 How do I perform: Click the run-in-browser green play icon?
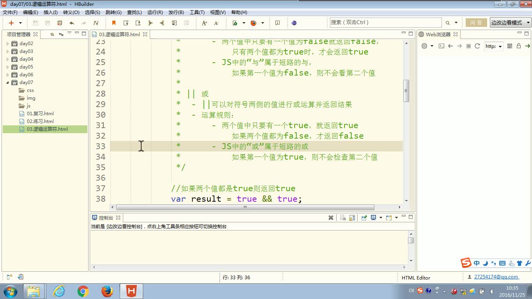pyautogui.click(x=235, y=23)
